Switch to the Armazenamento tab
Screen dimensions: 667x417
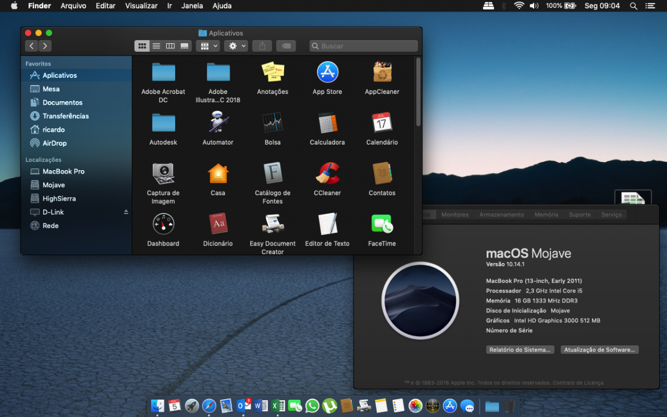501,215
